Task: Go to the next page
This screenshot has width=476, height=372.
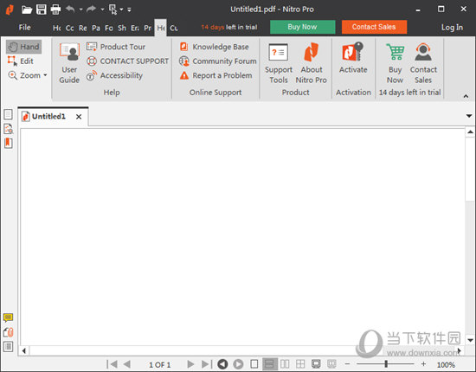Action: (190, 364)
